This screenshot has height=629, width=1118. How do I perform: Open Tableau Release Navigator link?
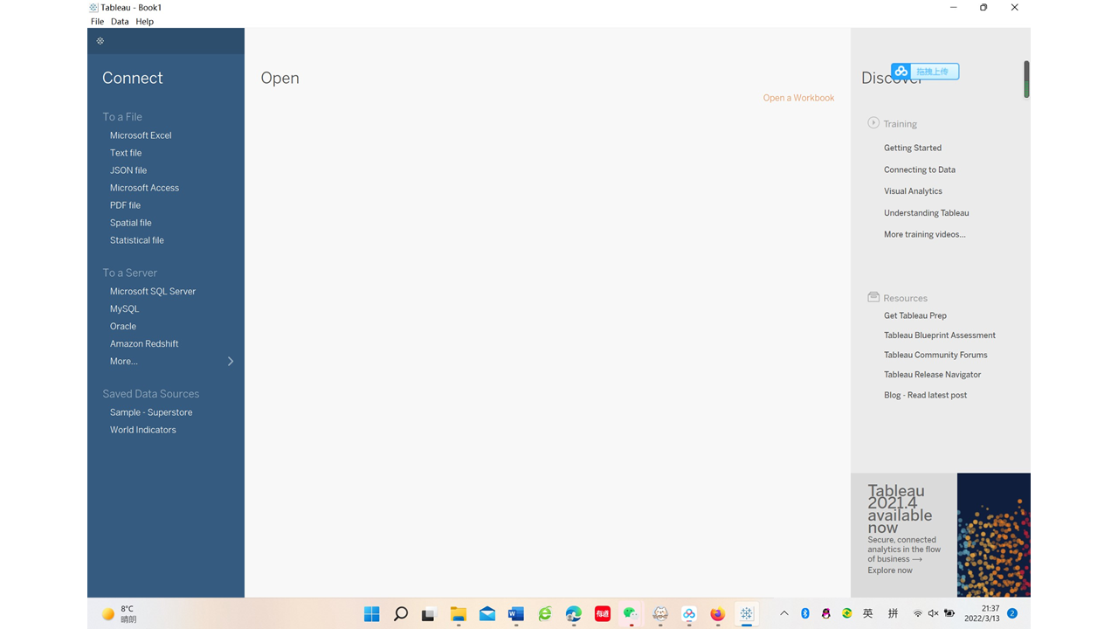click(932, 375)
